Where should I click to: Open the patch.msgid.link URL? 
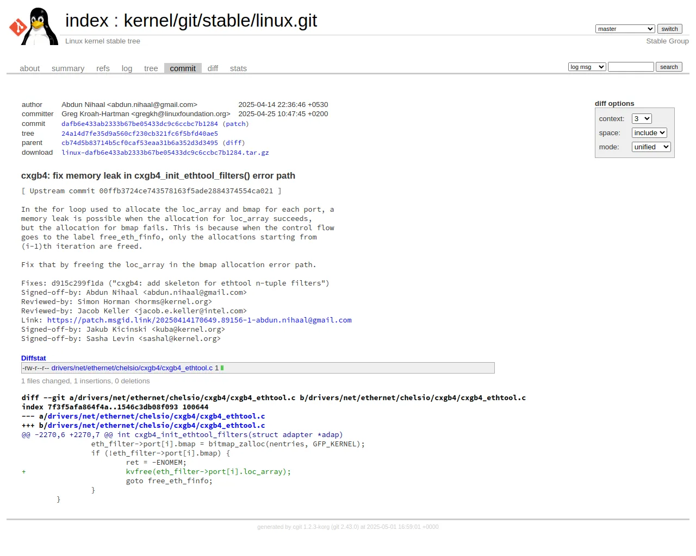200,320
